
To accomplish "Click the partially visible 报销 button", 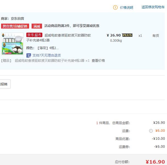I will coord(5,84).
